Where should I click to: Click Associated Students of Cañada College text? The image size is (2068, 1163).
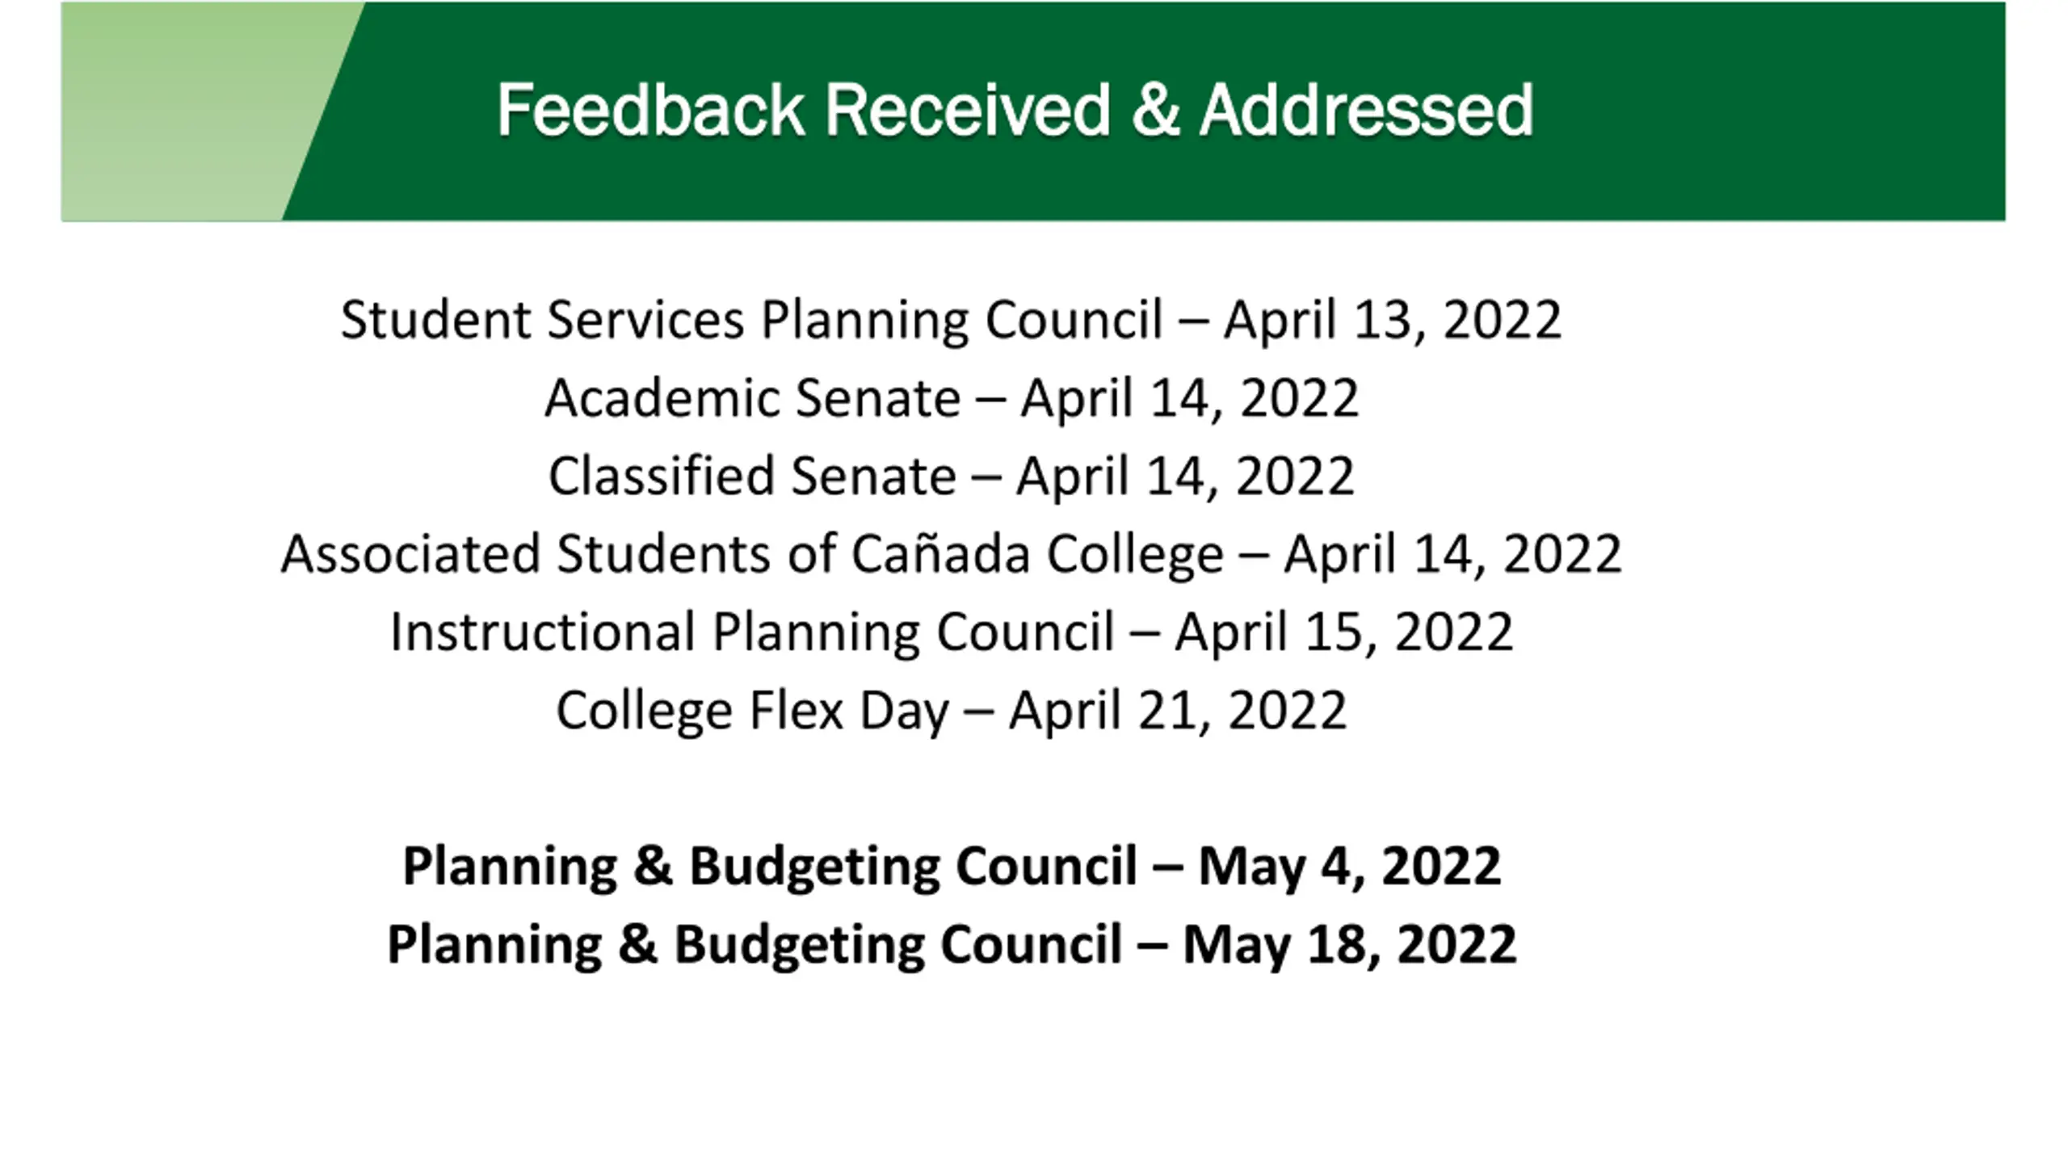point(751,554)
